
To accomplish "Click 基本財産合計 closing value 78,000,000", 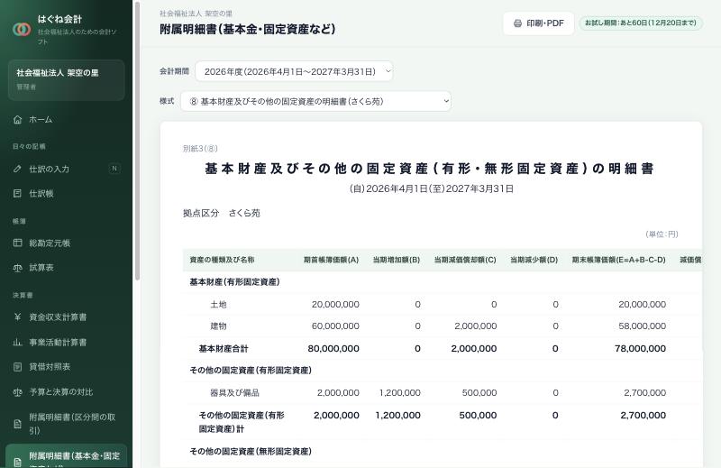I will (x=640, y=349).
